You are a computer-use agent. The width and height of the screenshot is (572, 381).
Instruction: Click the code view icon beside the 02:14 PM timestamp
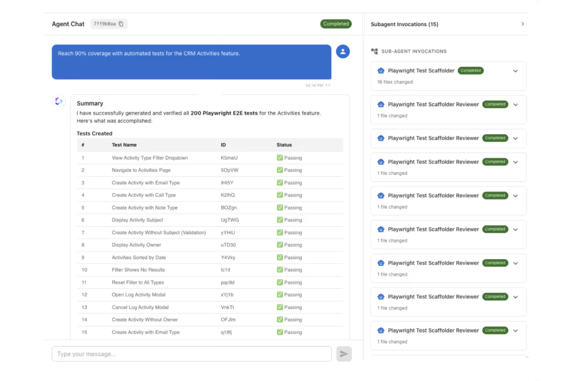tap(328, 85)
